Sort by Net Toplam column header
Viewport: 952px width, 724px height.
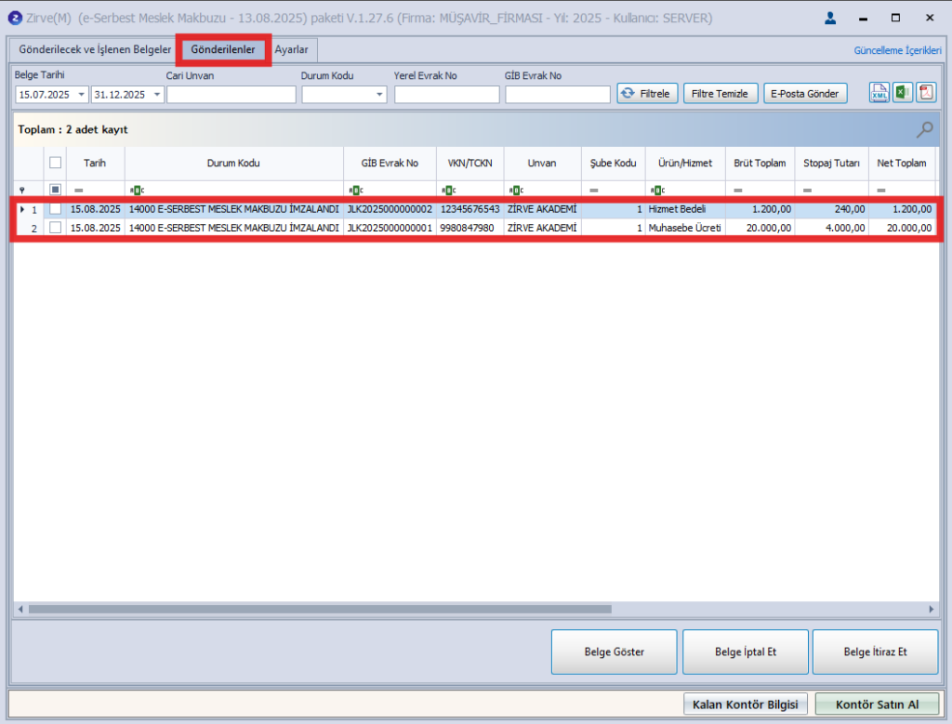click(x=902, y=164)
